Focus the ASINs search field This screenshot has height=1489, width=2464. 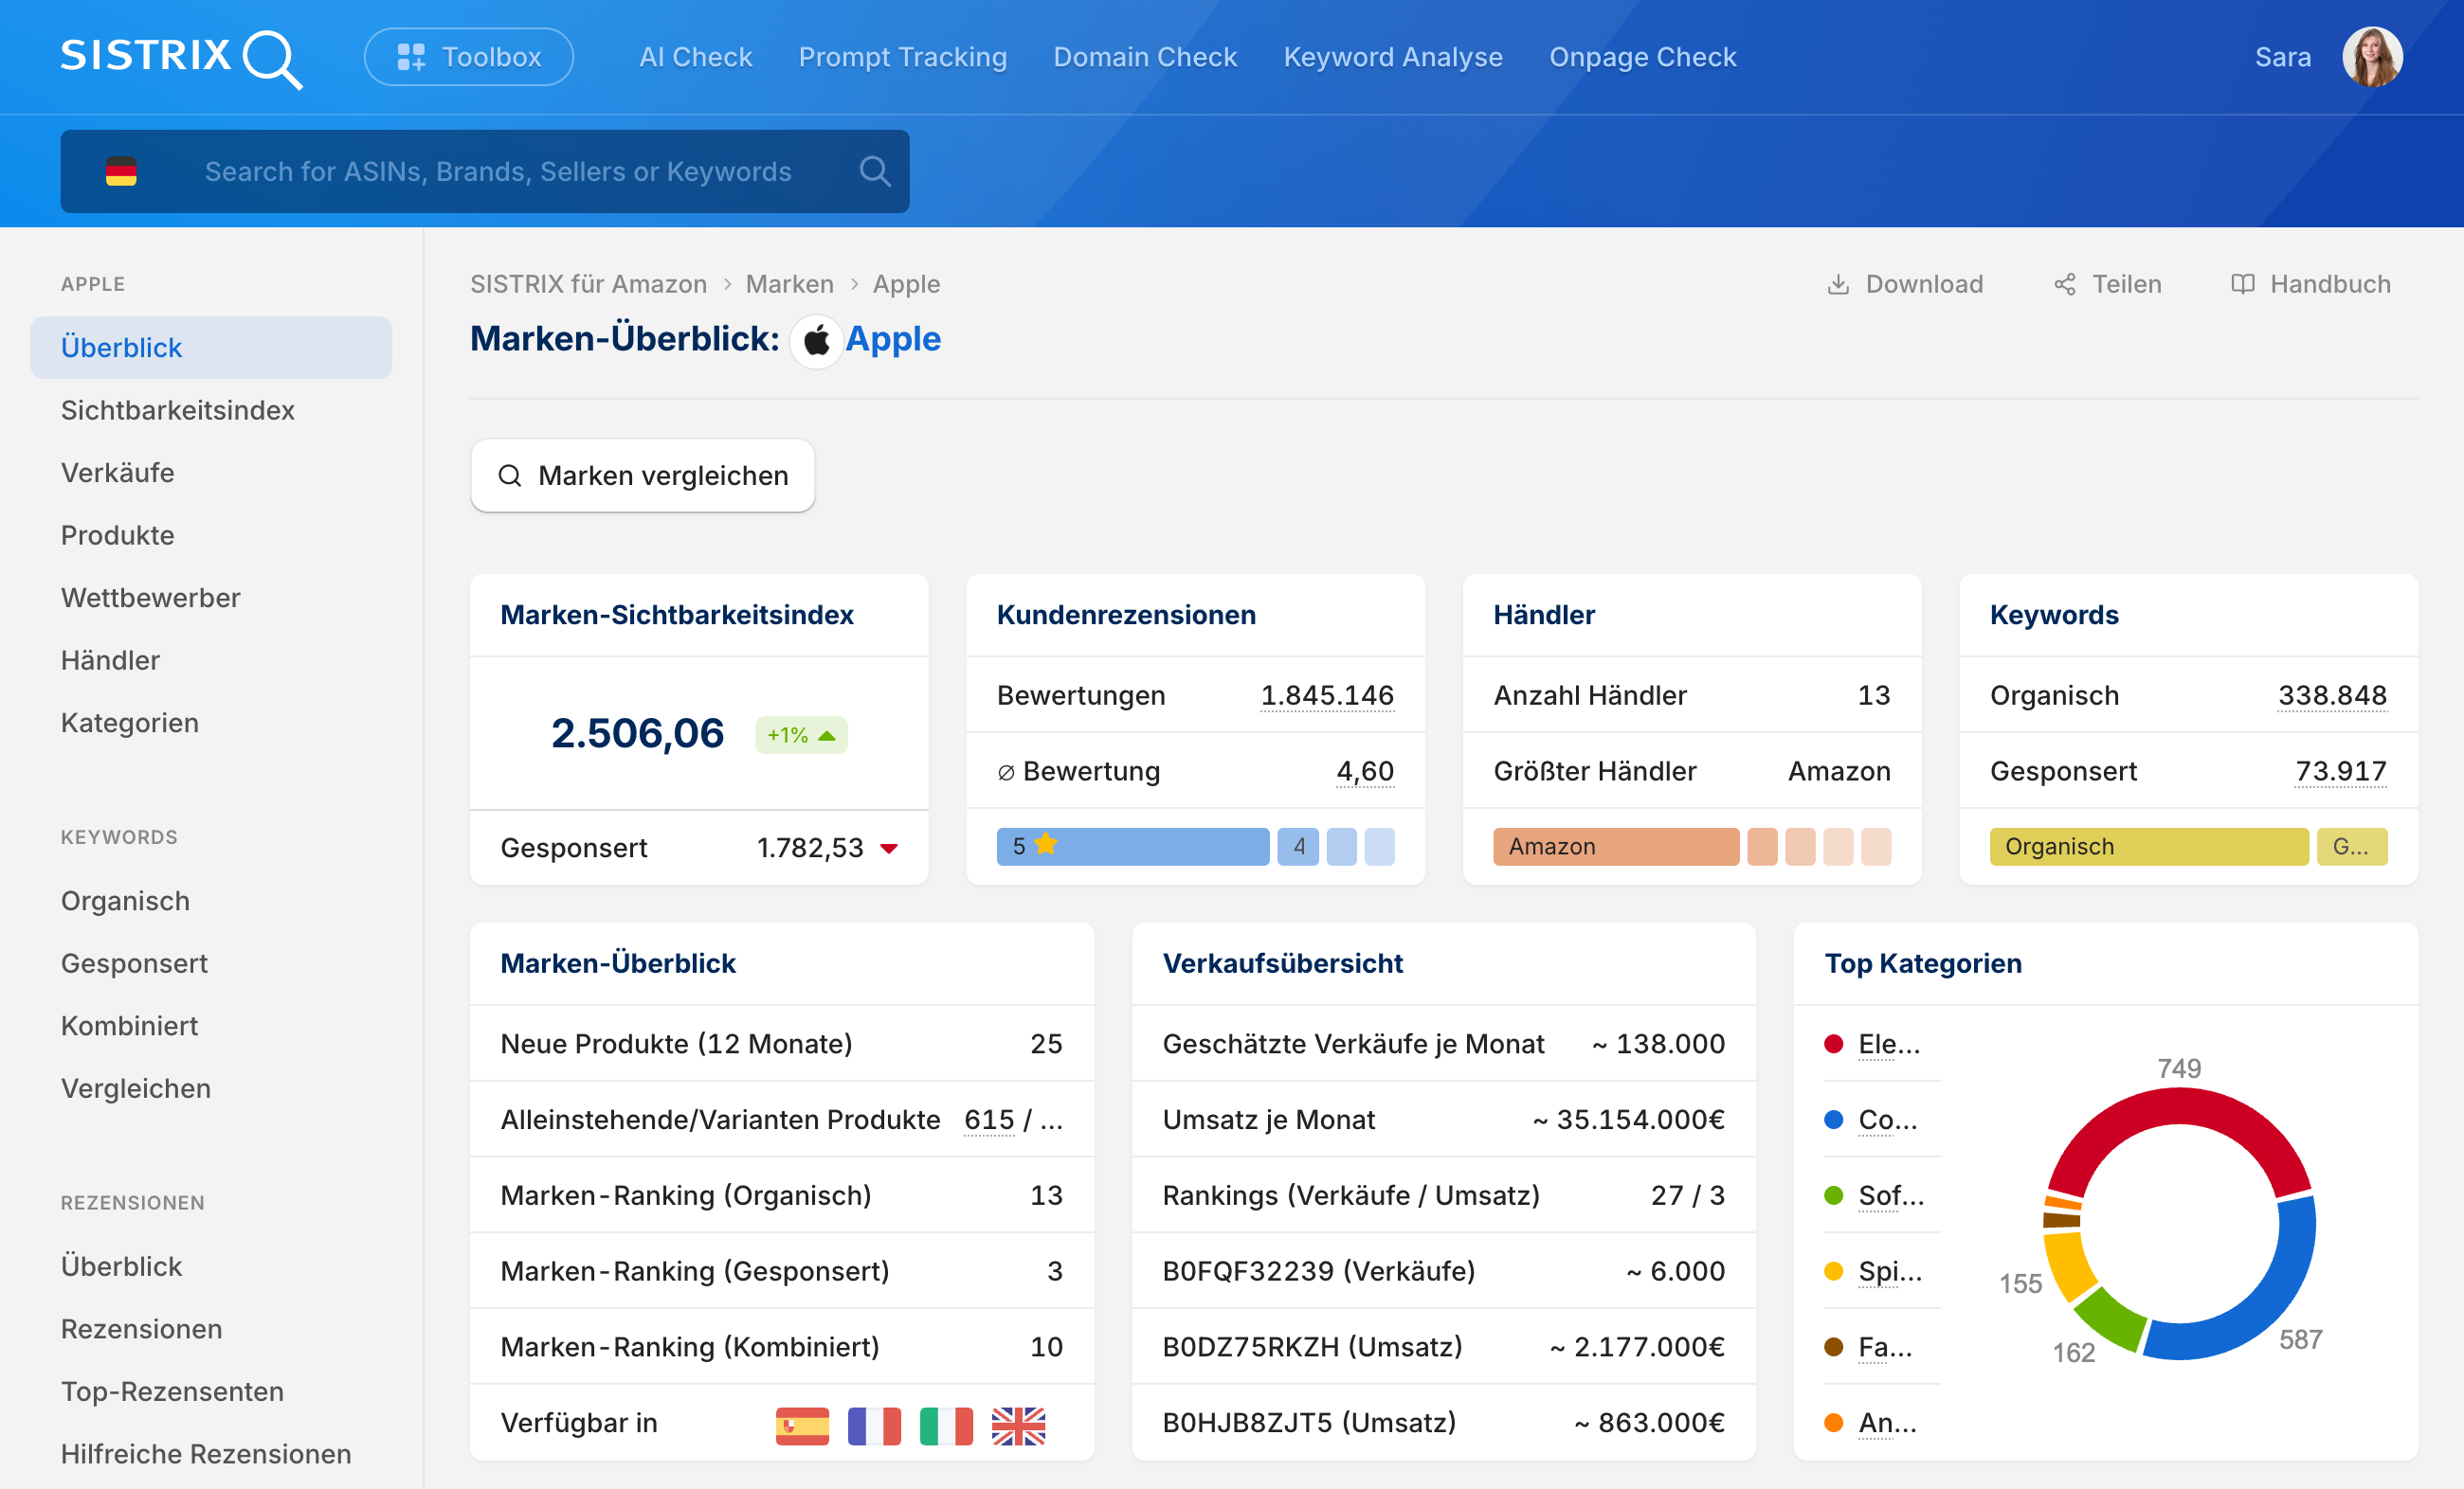coord(498,171)
